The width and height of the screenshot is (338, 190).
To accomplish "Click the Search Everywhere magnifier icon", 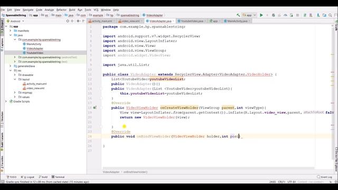I will pos(330,15).
